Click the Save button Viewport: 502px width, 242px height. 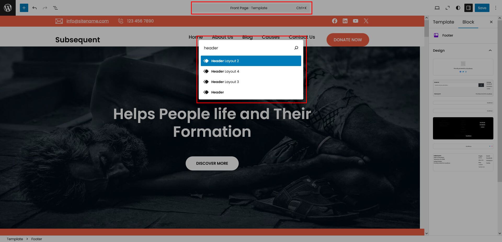482,8
